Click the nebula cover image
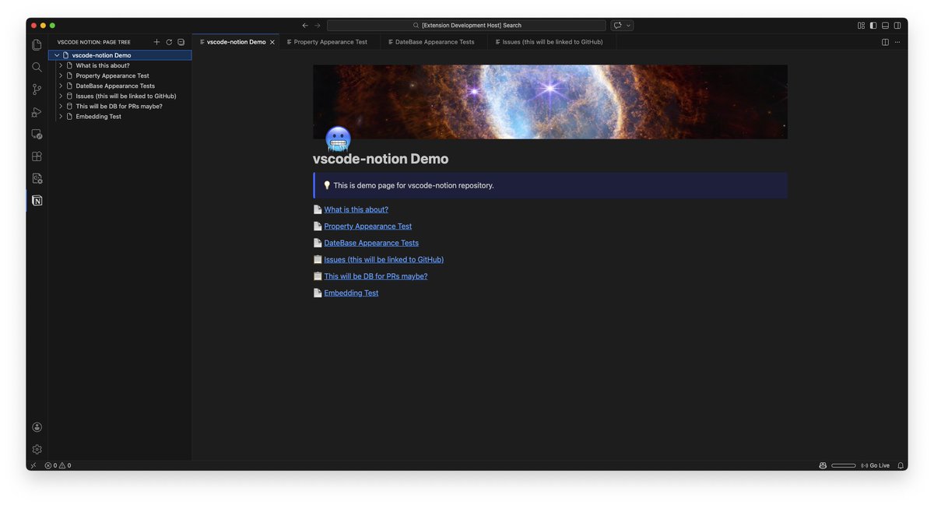 click(550, 102)
